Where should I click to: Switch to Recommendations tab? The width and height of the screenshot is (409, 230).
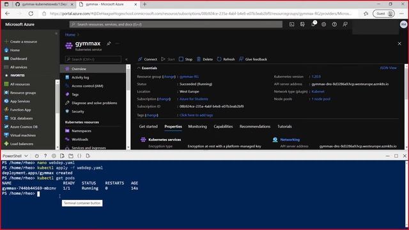point(255,126)
